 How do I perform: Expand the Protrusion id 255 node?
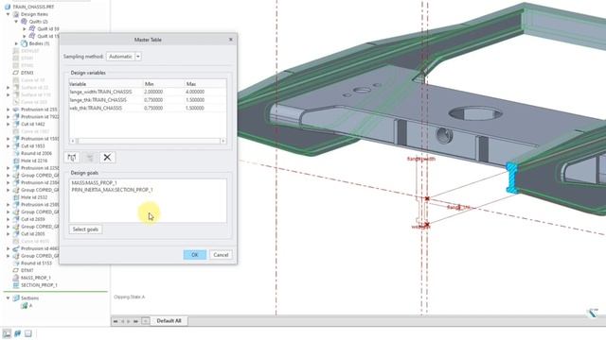coord(9,110)
